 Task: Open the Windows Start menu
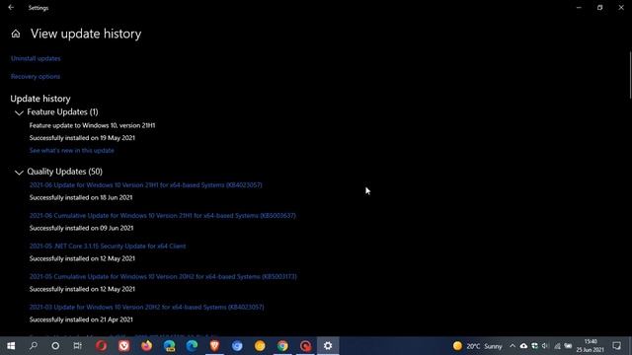click(11, 346)
